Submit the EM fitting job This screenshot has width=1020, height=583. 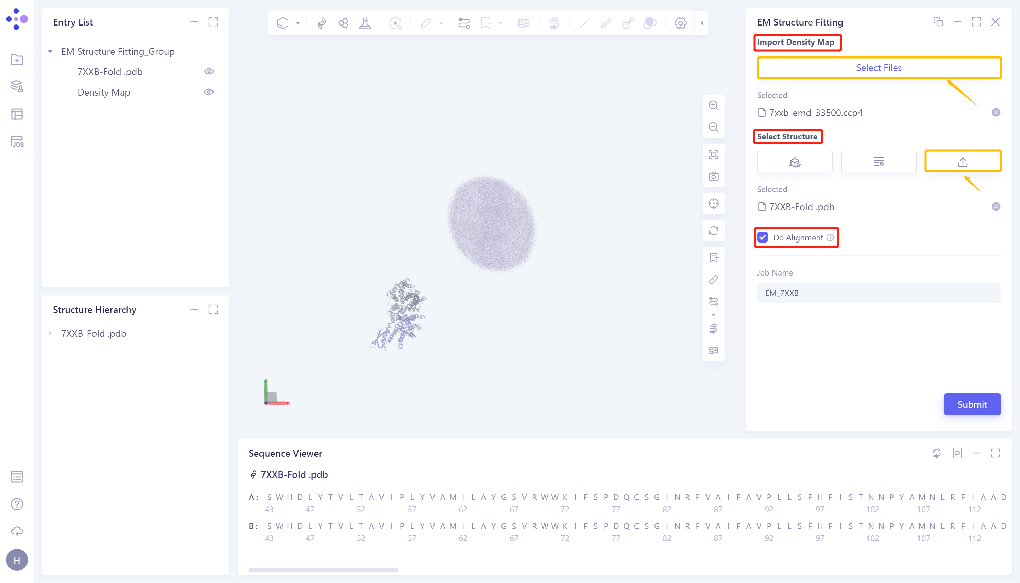tap(972, 404)
